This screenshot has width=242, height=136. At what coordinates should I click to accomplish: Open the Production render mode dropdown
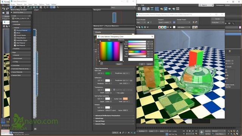click(x=218, y=23)
